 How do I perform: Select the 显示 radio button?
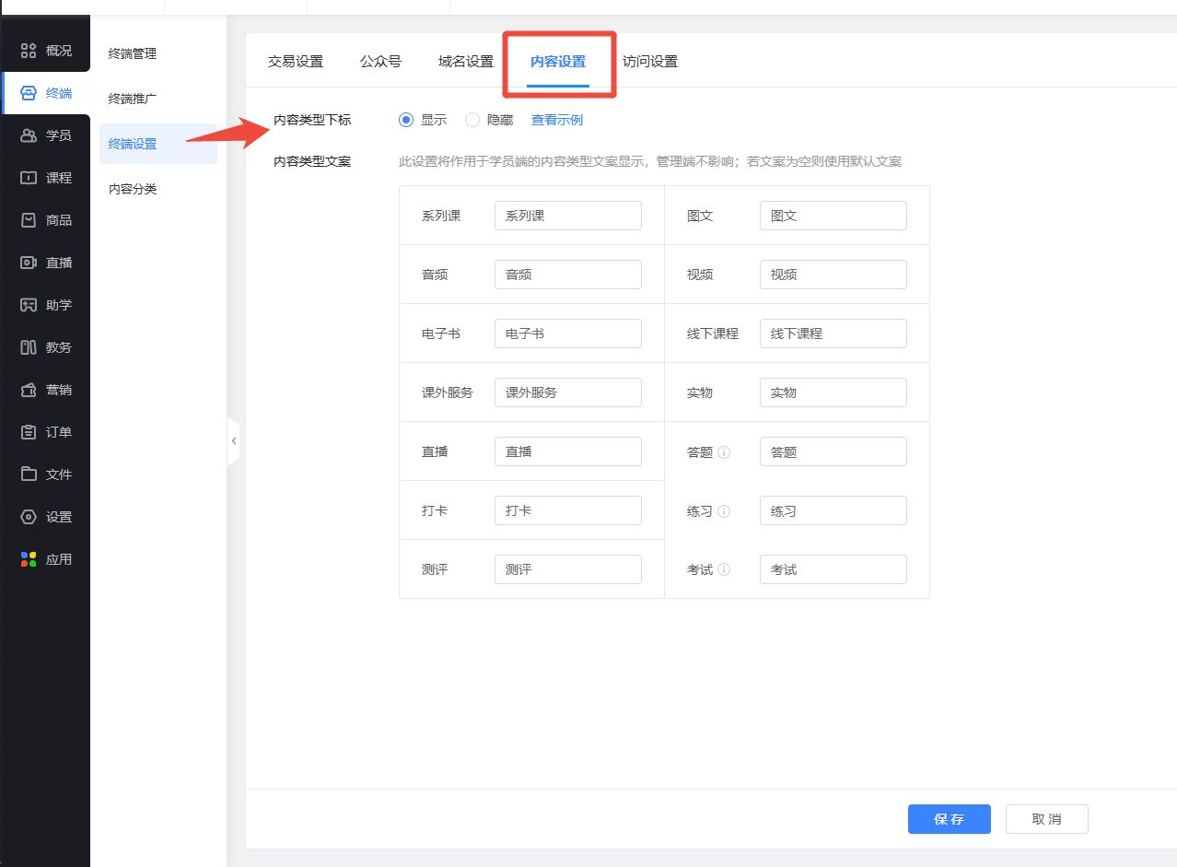pyautogui.click(x=406, y=120)
